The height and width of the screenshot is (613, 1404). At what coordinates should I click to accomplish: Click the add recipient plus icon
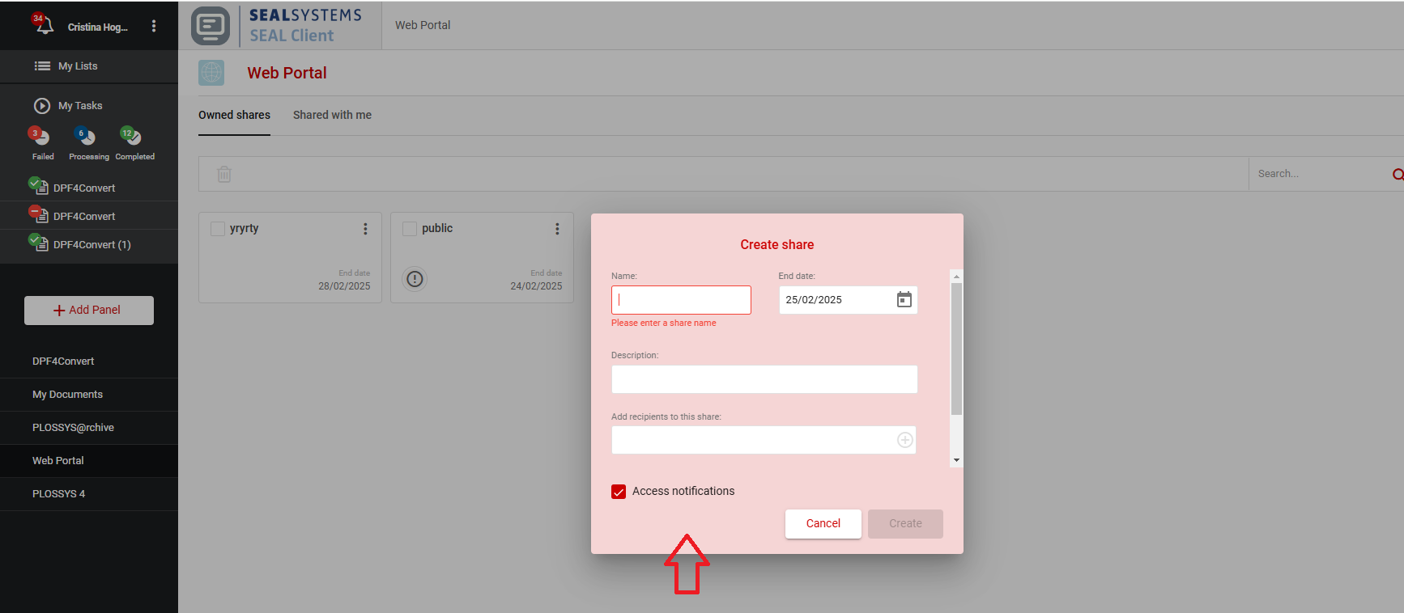pos(904,440)
